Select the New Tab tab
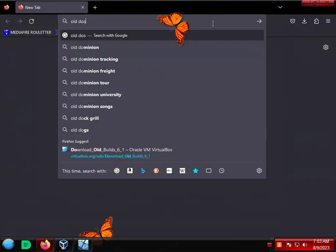The image size is (336, 252). pyautogui.click(x=52, y=7)
